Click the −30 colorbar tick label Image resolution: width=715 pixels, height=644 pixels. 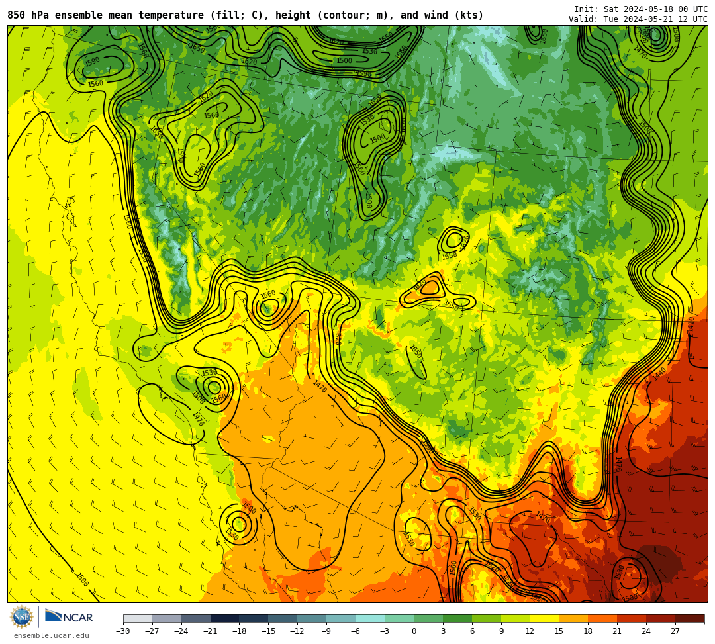point(123,631)
